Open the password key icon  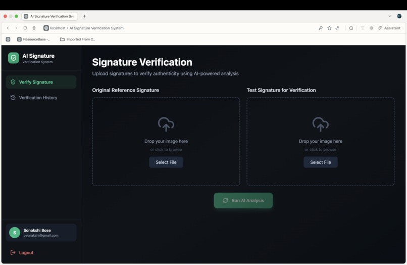tap(321, 28)
